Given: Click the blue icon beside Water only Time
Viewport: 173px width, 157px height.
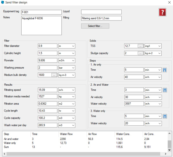Looking at the screenshot, I should point(165,116).
